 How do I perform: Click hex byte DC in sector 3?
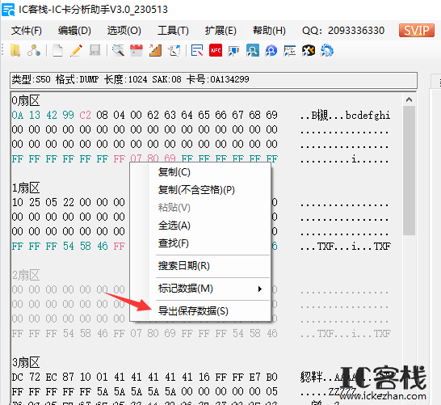18,378
